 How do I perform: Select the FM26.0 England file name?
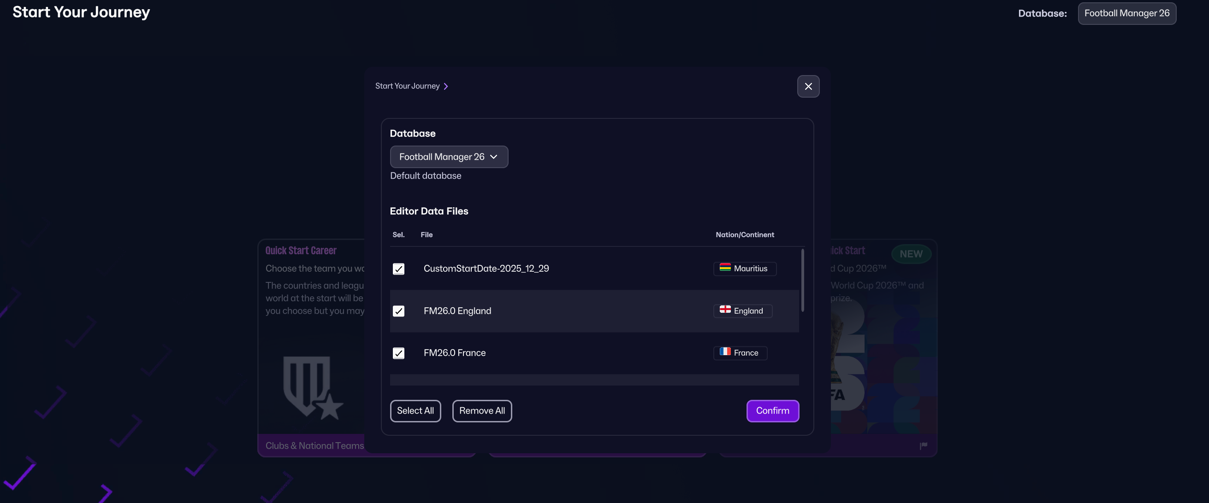click(457, 311)
